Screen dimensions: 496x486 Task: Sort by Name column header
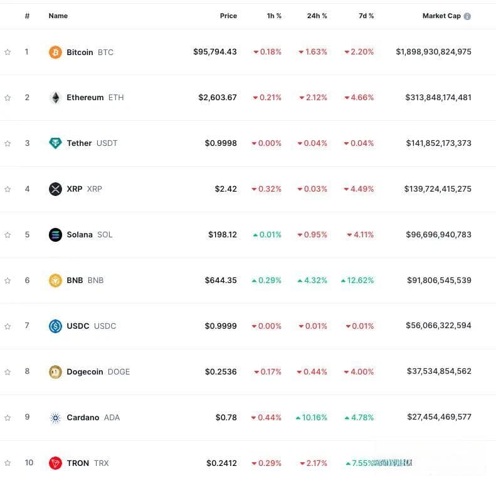click(58, 16)
